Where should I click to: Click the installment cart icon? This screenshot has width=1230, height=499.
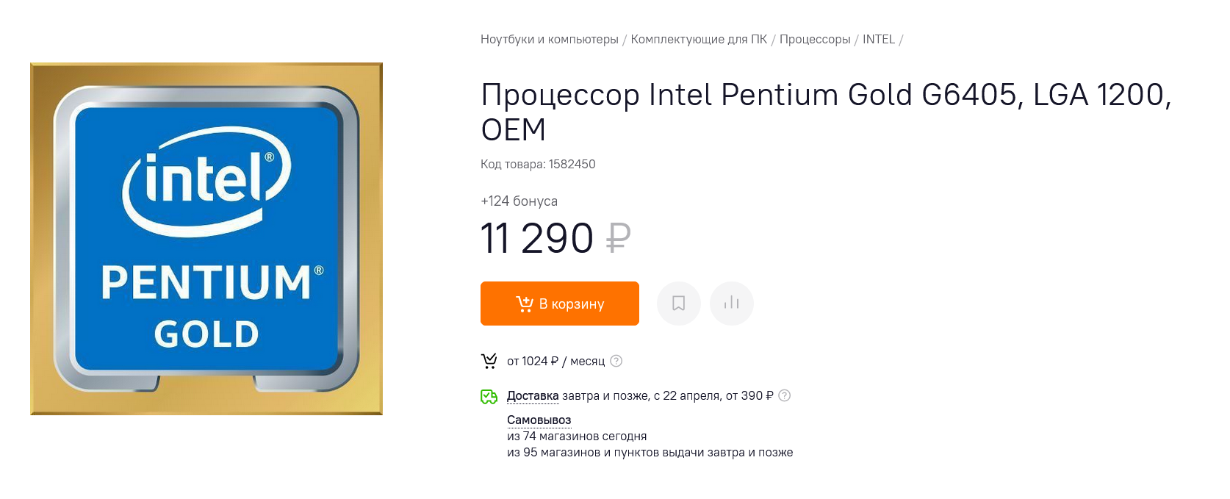(x=489, y=361)
